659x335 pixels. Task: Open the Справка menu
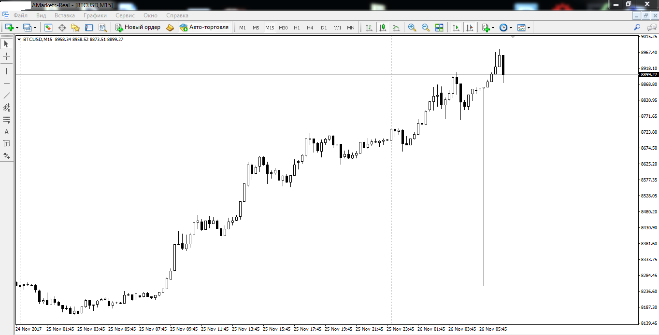(177, 15)
